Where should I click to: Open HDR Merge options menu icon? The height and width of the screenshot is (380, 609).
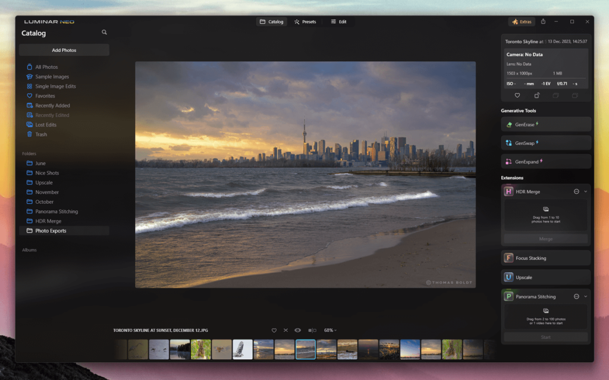click(576, 191)
